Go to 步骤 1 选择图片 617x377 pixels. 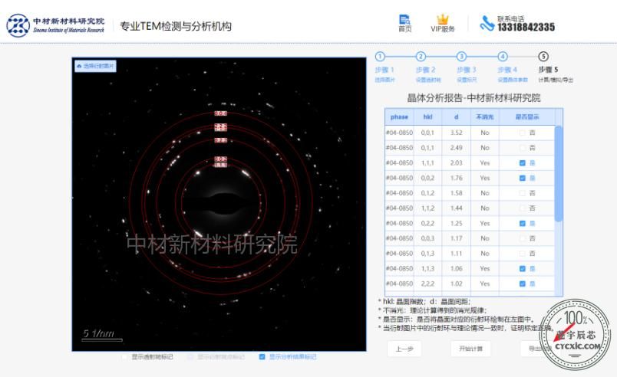pos(384,67)
